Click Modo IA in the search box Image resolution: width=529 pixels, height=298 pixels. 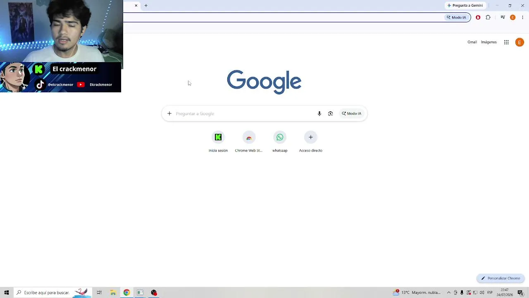(x=351, y=113)
